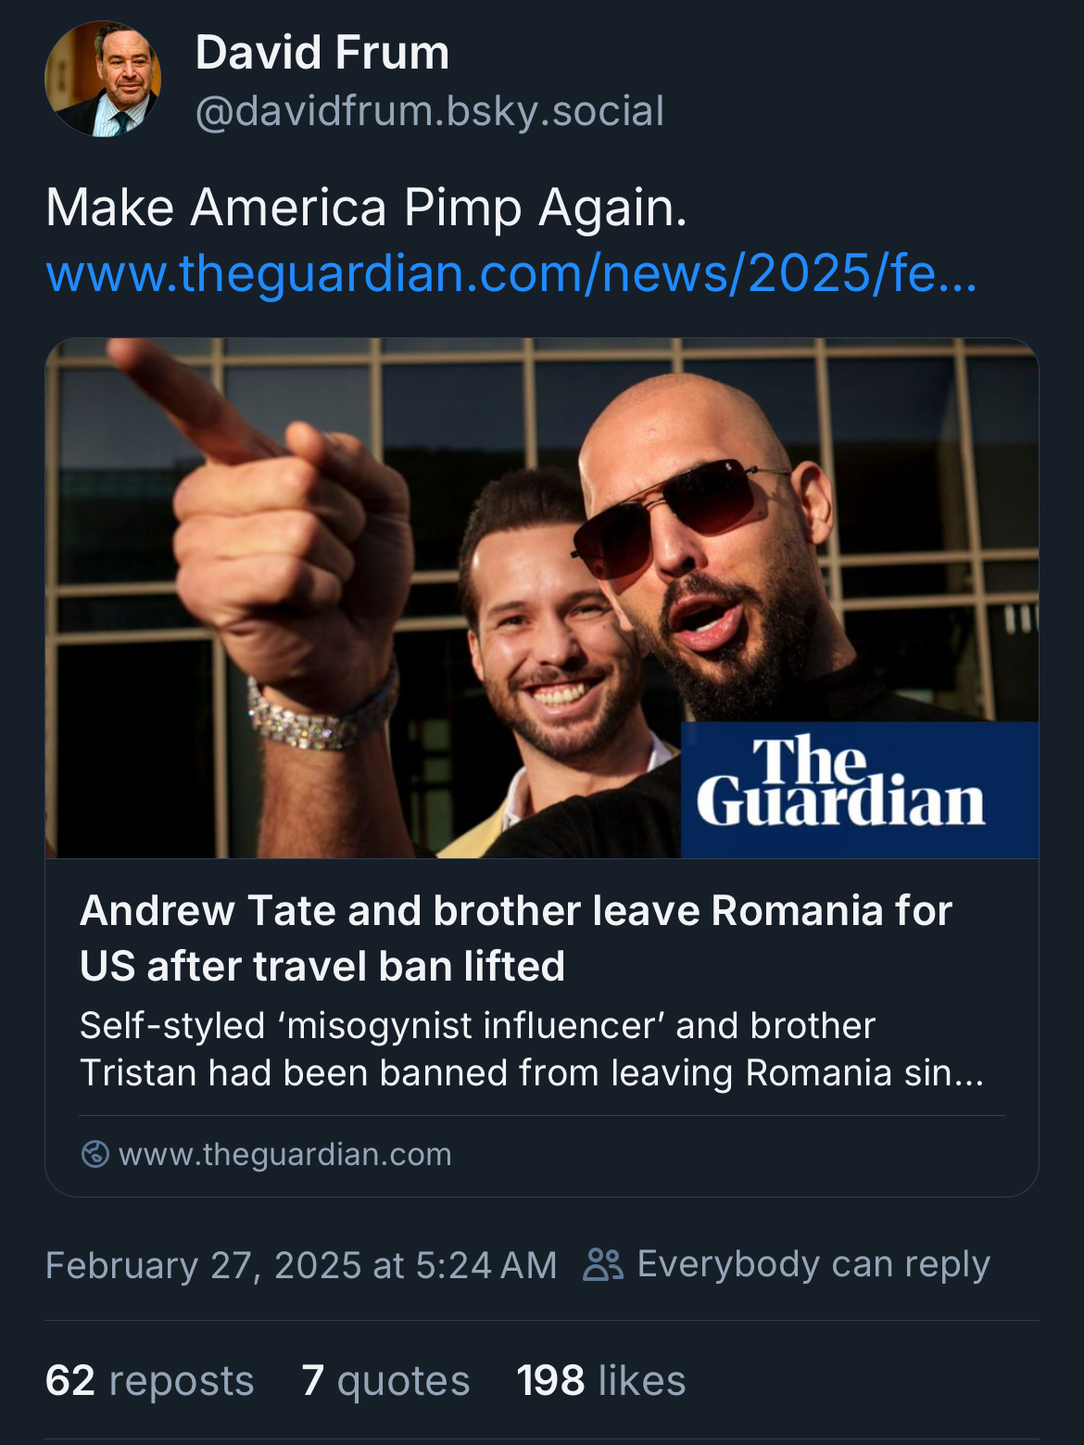Screen dimensions: 1084x1445
Task: Click the people icon for reply settings
Action: [603, 1264]
